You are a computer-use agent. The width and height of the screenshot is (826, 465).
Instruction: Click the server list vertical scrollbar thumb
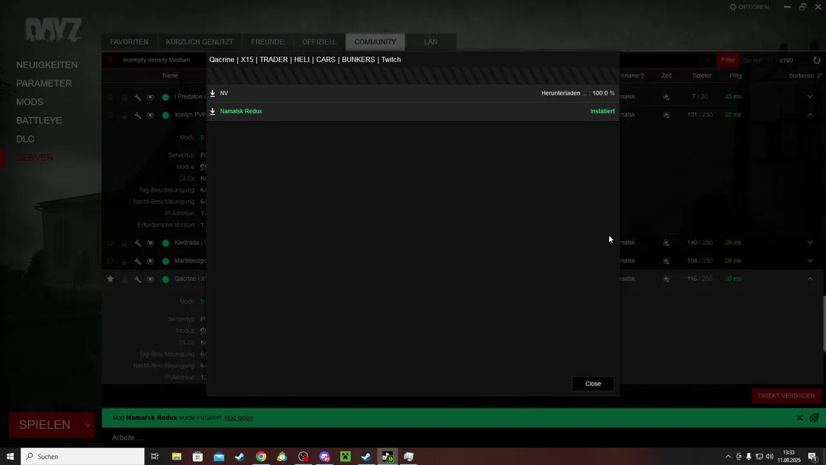[823, 323]
